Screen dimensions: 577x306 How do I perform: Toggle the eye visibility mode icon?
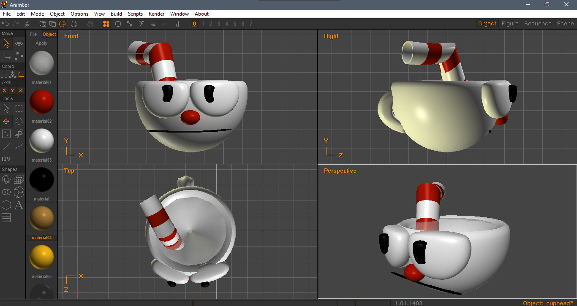19,43
